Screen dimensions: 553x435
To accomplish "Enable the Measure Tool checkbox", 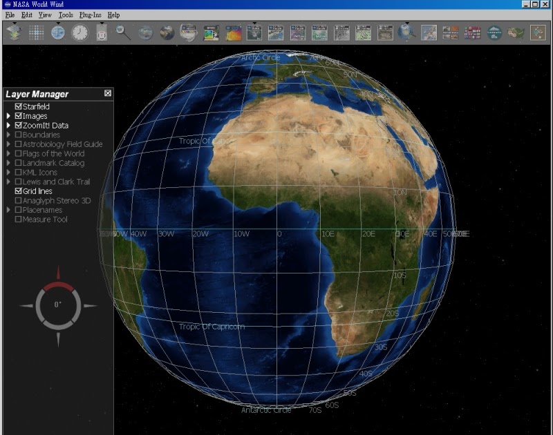I will pos(19,219).
